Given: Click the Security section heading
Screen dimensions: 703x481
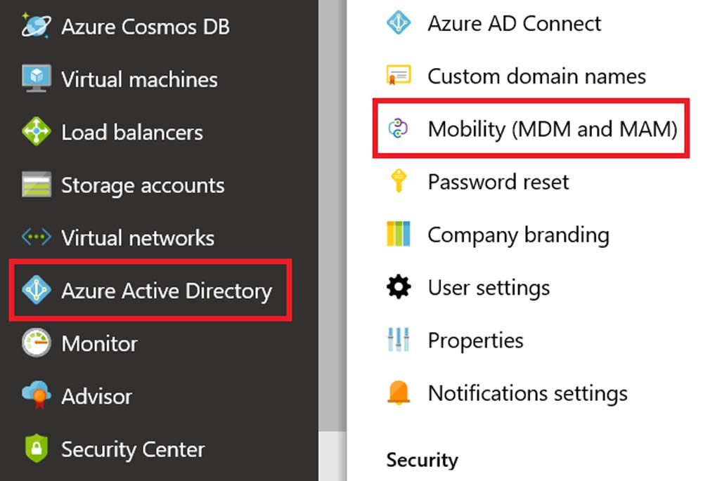Looking at the screenshot, I should click(x=423, y=459).
